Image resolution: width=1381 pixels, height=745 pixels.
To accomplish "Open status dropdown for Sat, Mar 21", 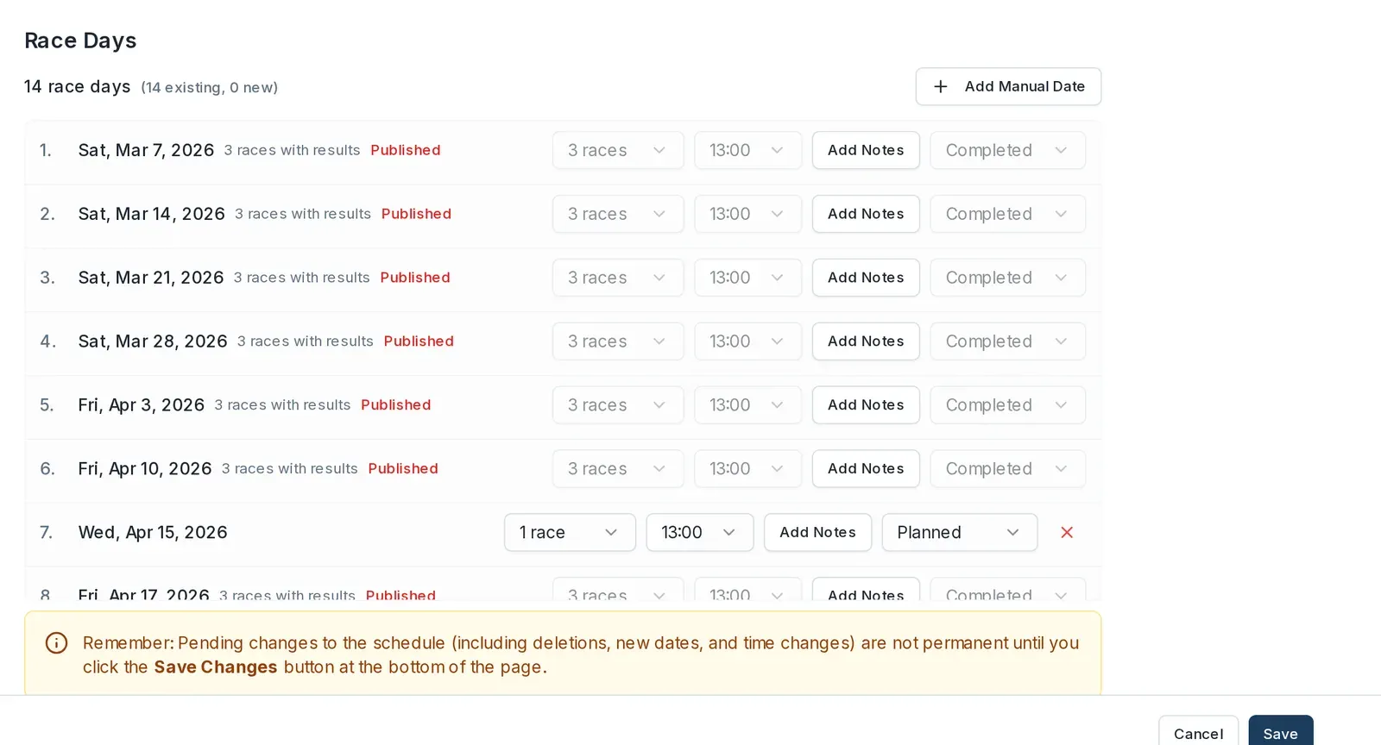I will point(1007,278).
